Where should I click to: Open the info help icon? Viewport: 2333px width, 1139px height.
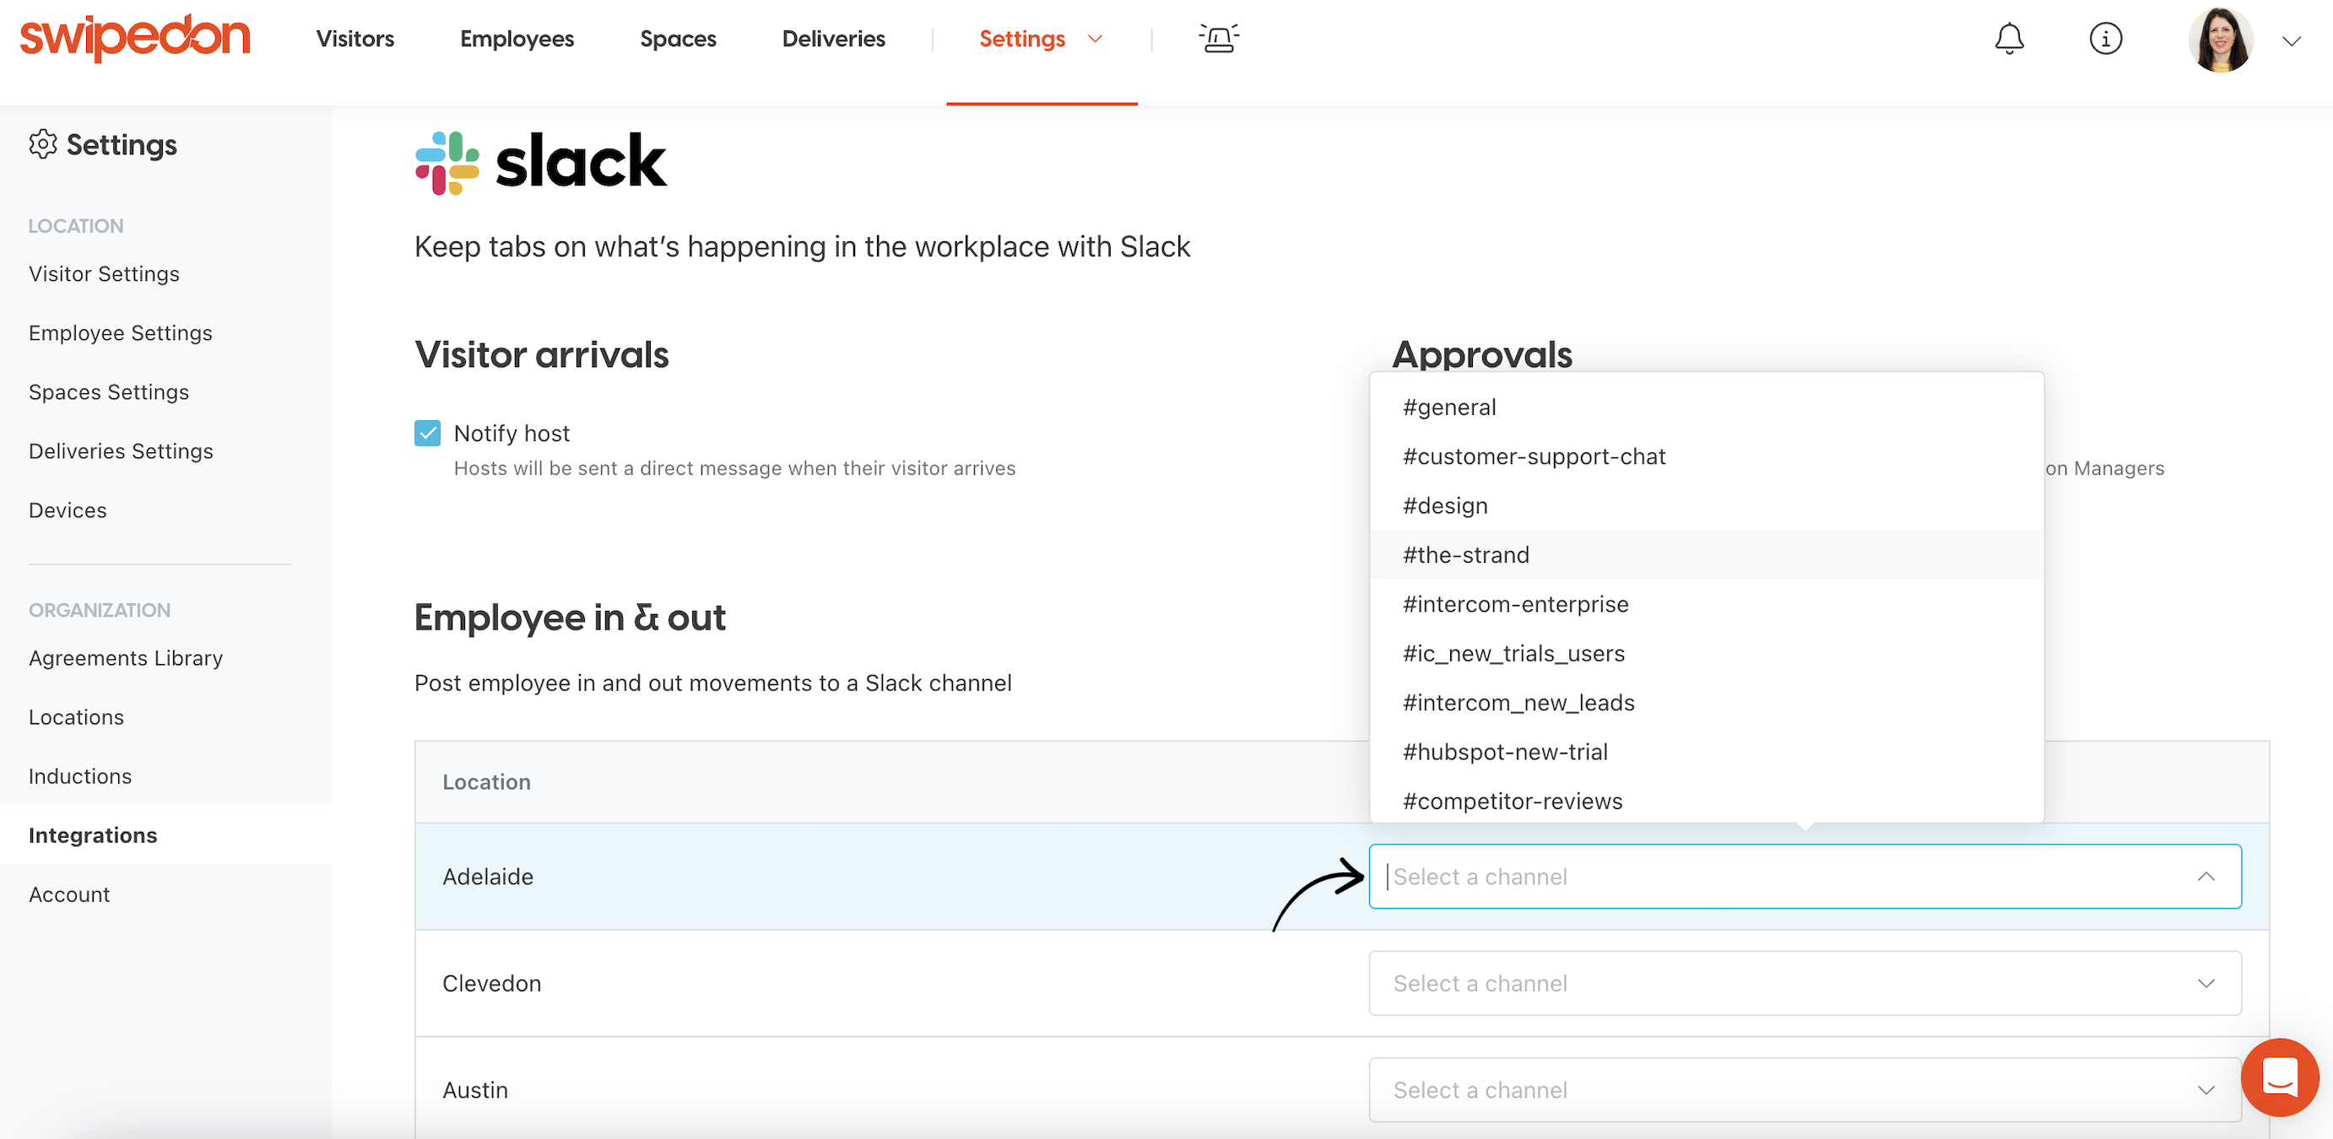click(x=2105, y=39)
